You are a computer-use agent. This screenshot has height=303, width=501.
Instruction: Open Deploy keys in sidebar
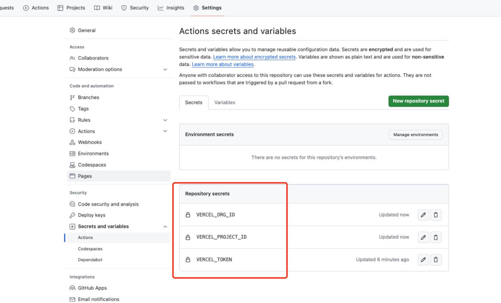point(91,215)
